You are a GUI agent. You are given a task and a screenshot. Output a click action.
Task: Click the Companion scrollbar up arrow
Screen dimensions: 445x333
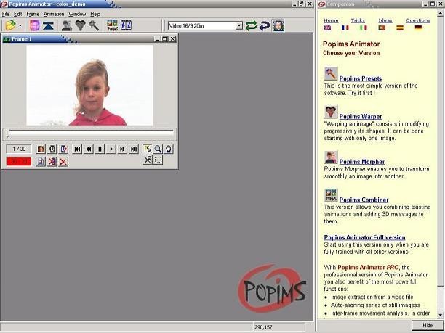pos(441,13)
